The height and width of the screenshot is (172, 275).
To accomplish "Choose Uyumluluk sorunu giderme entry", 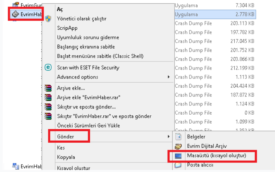I will (88, 37).
